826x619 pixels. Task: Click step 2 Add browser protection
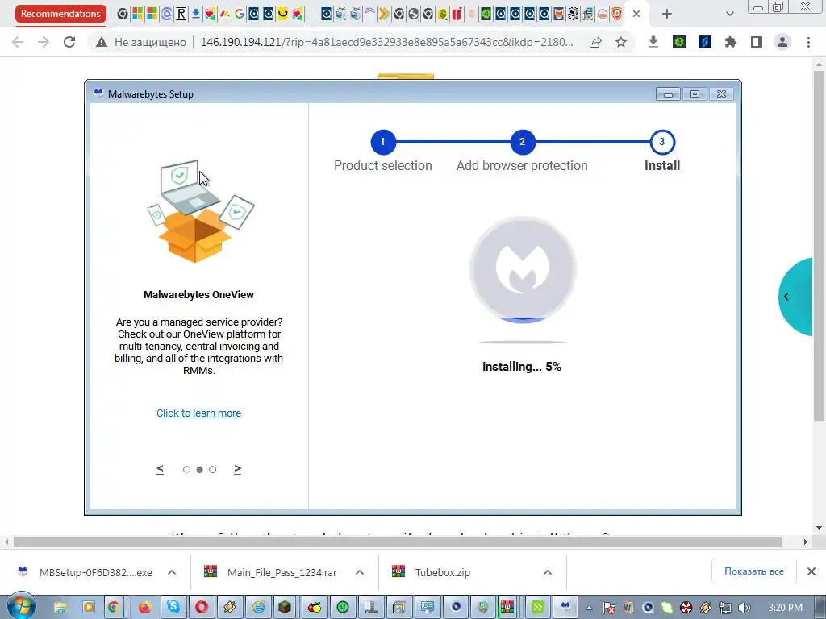point(523,142)
